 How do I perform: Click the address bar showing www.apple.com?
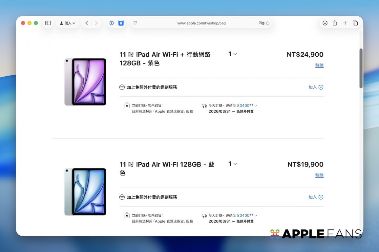201,23
